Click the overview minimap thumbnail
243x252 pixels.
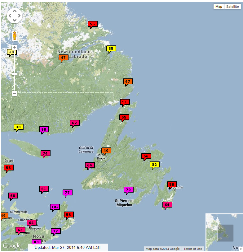pos(224,233)
